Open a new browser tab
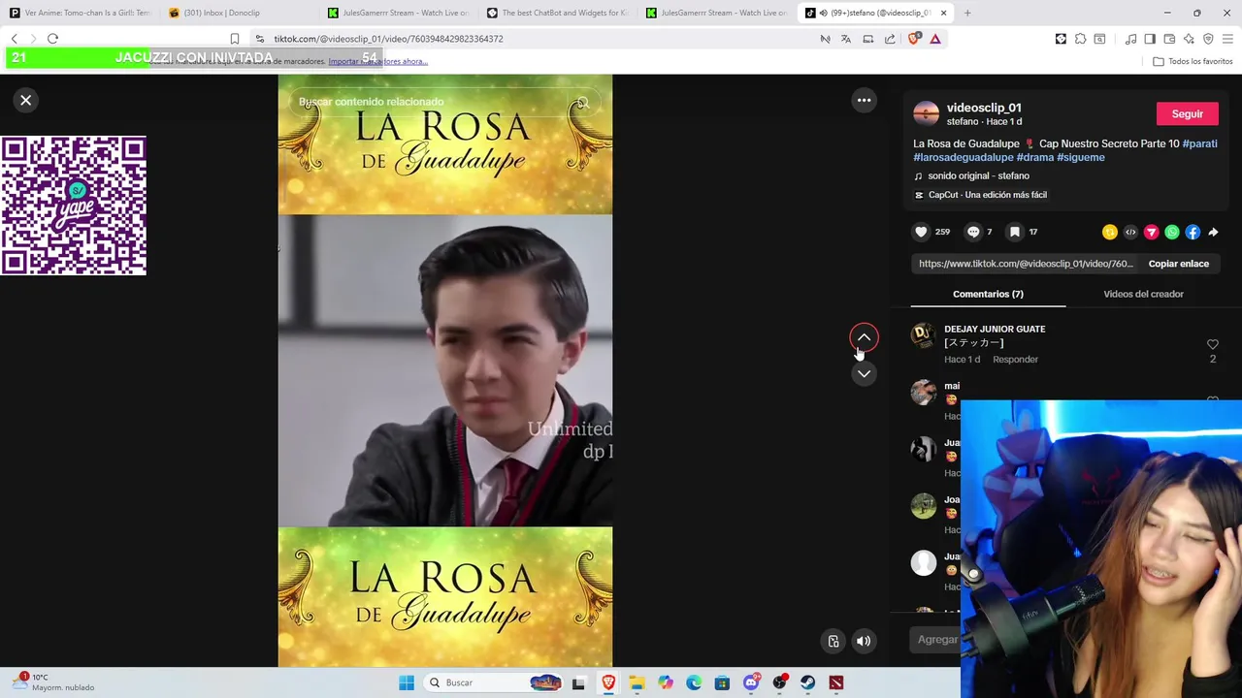 tap(967, 13)
